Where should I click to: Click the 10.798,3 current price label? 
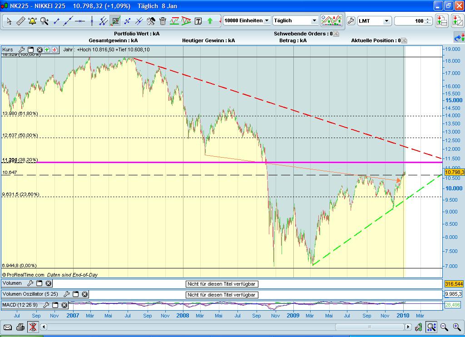pyautogui.click(x=454, y=172)
